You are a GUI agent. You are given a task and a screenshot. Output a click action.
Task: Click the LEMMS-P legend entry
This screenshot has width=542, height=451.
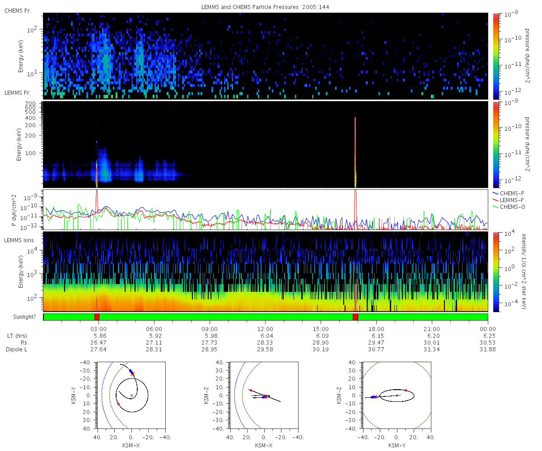click(x=509, y=199)
